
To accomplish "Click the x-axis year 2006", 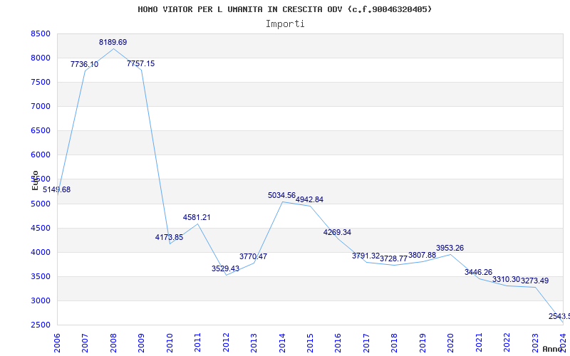I will (x=57, y=343).
